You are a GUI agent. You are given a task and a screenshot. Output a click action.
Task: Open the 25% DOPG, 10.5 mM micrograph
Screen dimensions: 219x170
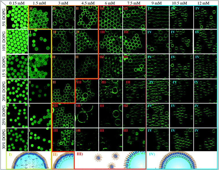181,115
